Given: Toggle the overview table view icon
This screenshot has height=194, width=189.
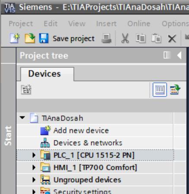Looking at the screenshot, I should point(160,89).
